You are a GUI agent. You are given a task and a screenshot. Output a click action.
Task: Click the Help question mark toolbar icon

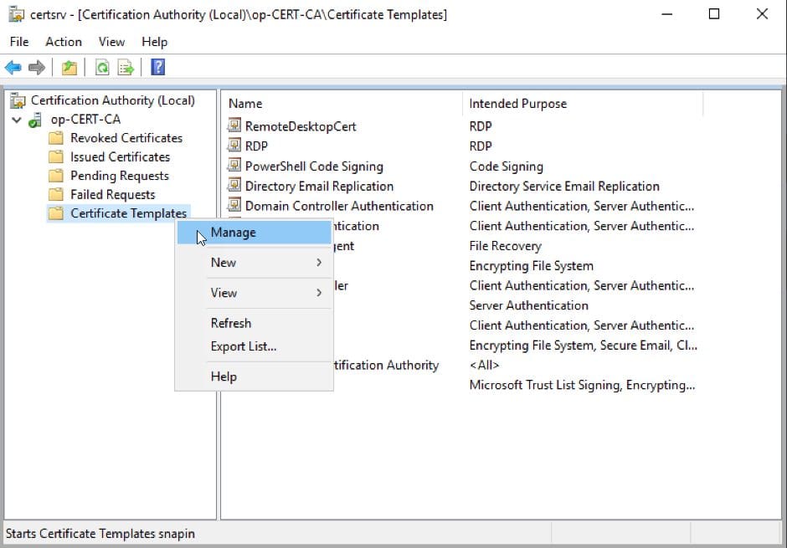[158, 67]
